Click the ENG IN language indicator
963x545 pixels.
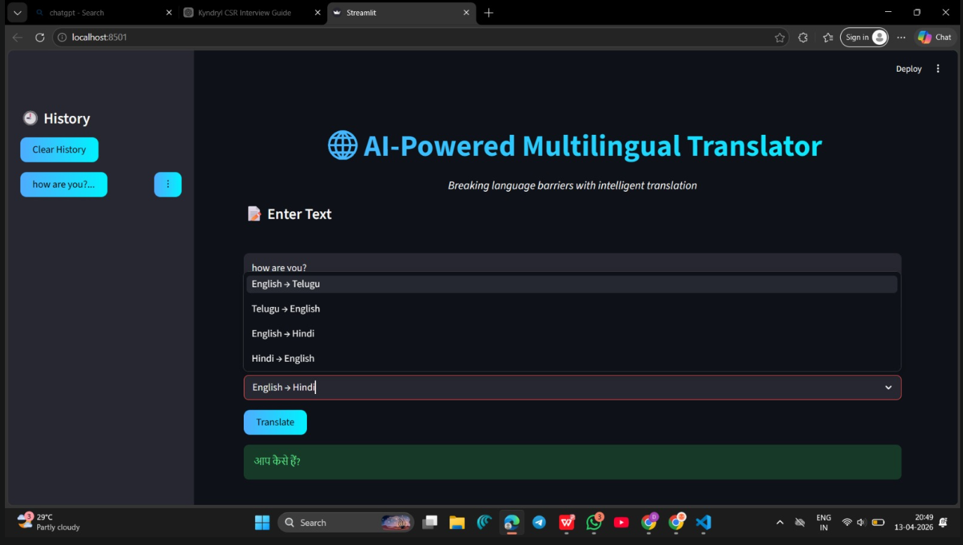click(824, 523)
